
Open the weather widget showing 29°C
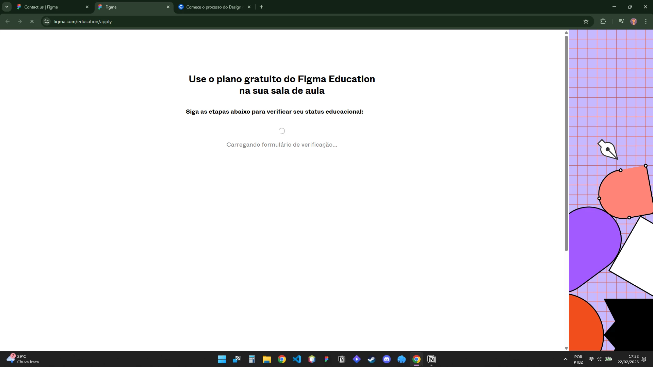tap(22, 359)
